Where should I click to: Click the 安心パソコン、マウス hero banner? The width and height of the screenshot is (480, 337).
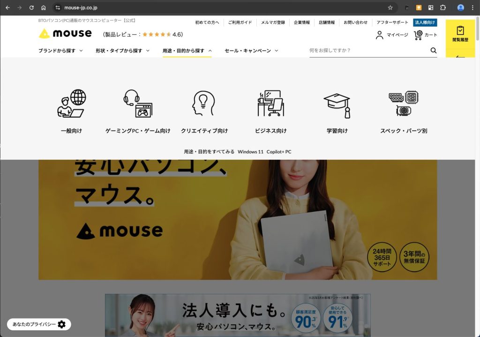238,219
